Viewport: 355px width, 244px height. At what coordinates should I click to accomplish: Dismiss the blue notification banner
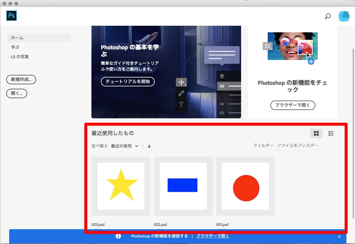point(339,237)
